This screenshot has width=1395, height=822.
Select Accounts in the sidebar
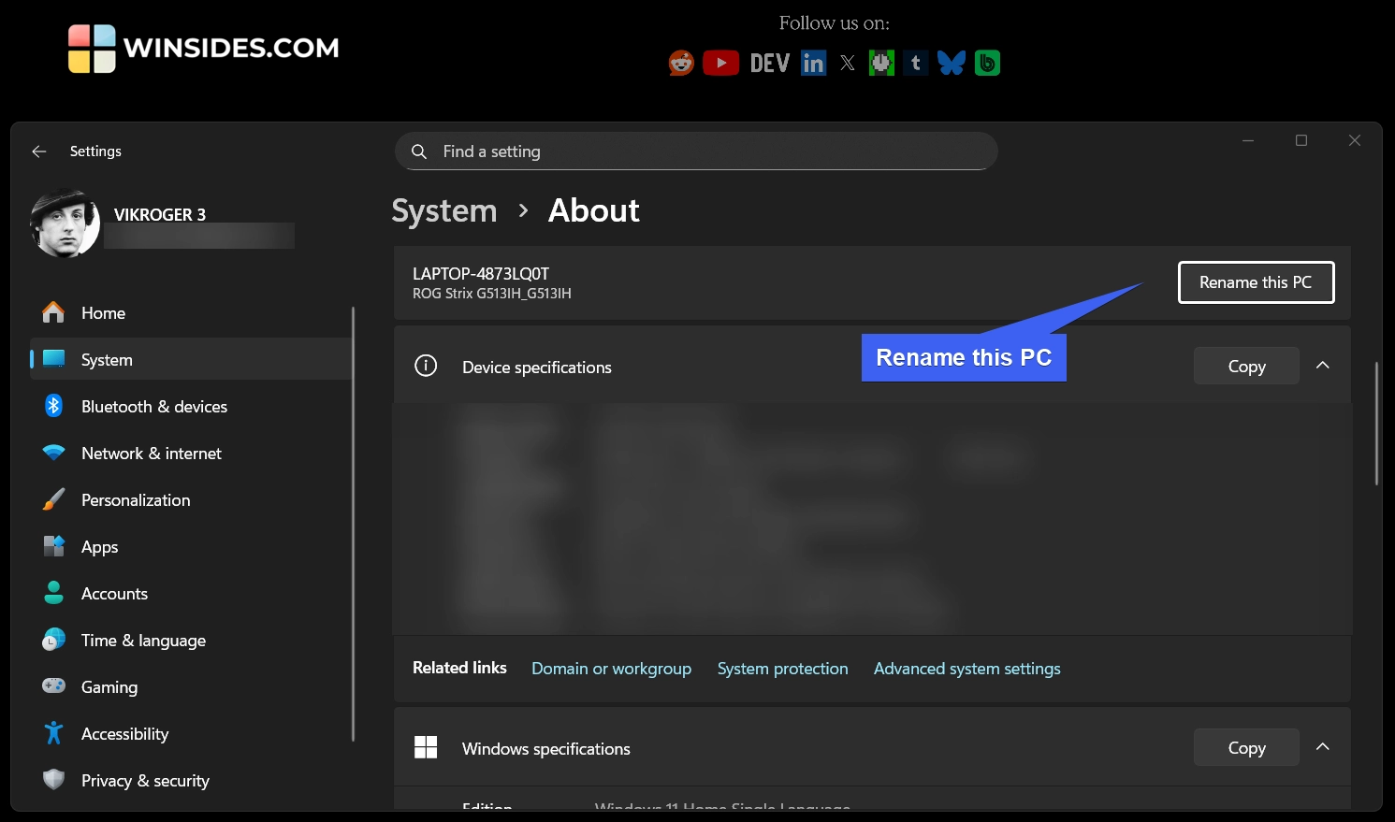[114, 593]
